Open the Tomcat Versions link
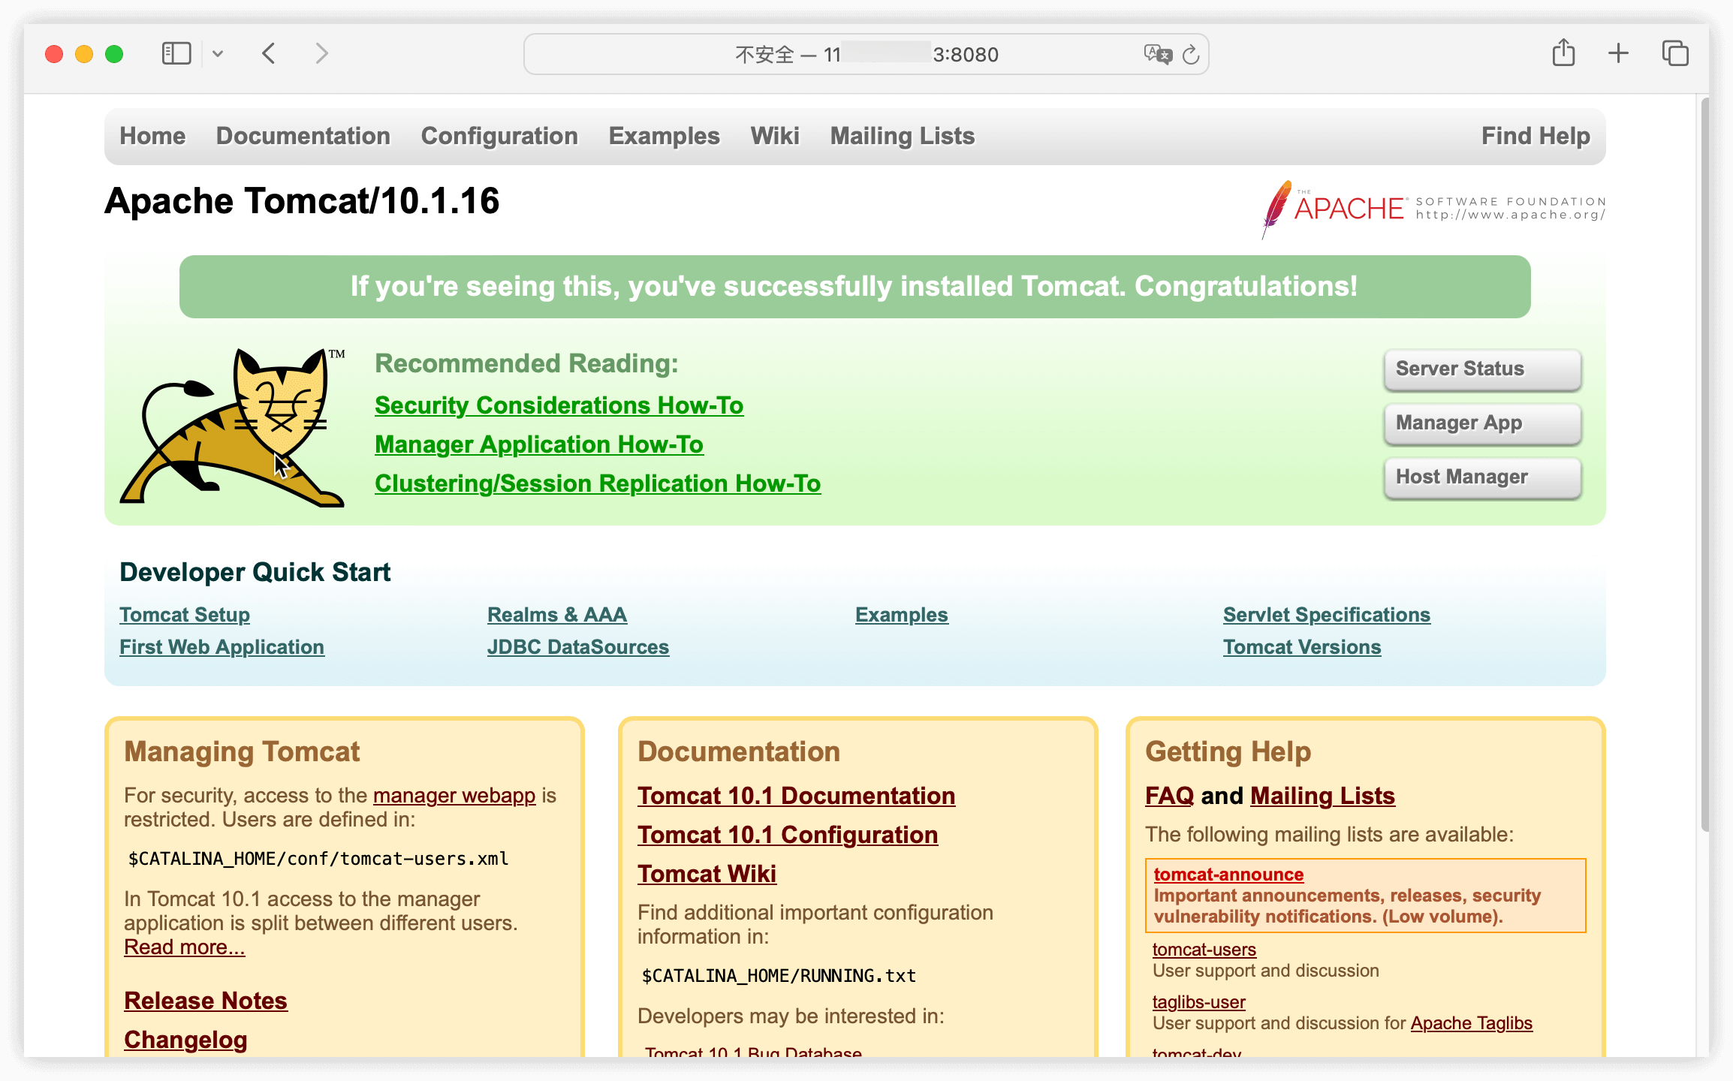 click(1302, 647)
